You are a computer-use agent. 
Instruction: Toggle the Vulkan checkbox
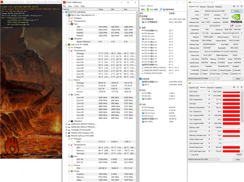click(x=201, y=74)
